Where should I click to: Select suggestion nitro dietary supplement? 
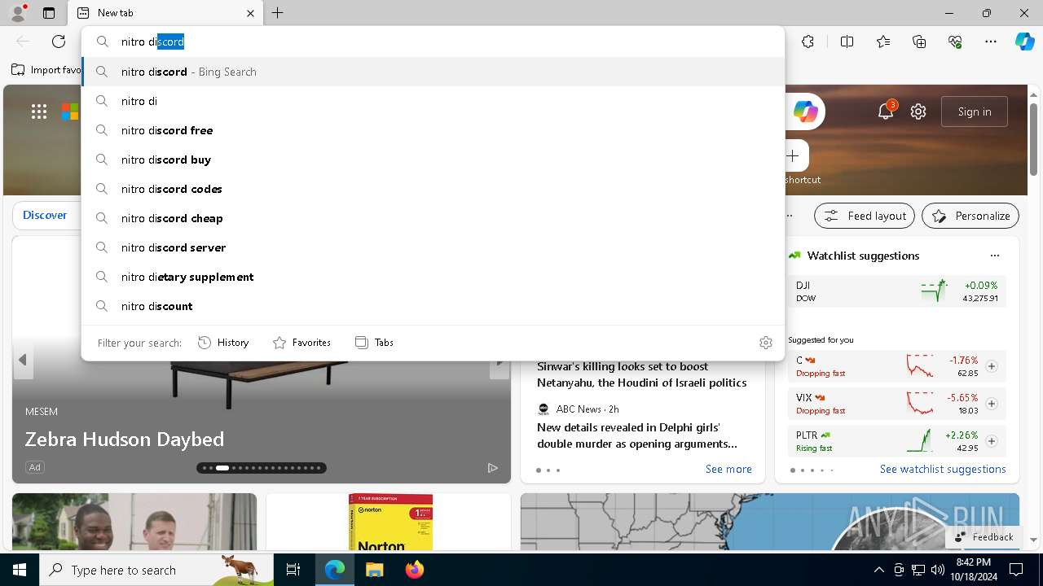coord(433,277)
